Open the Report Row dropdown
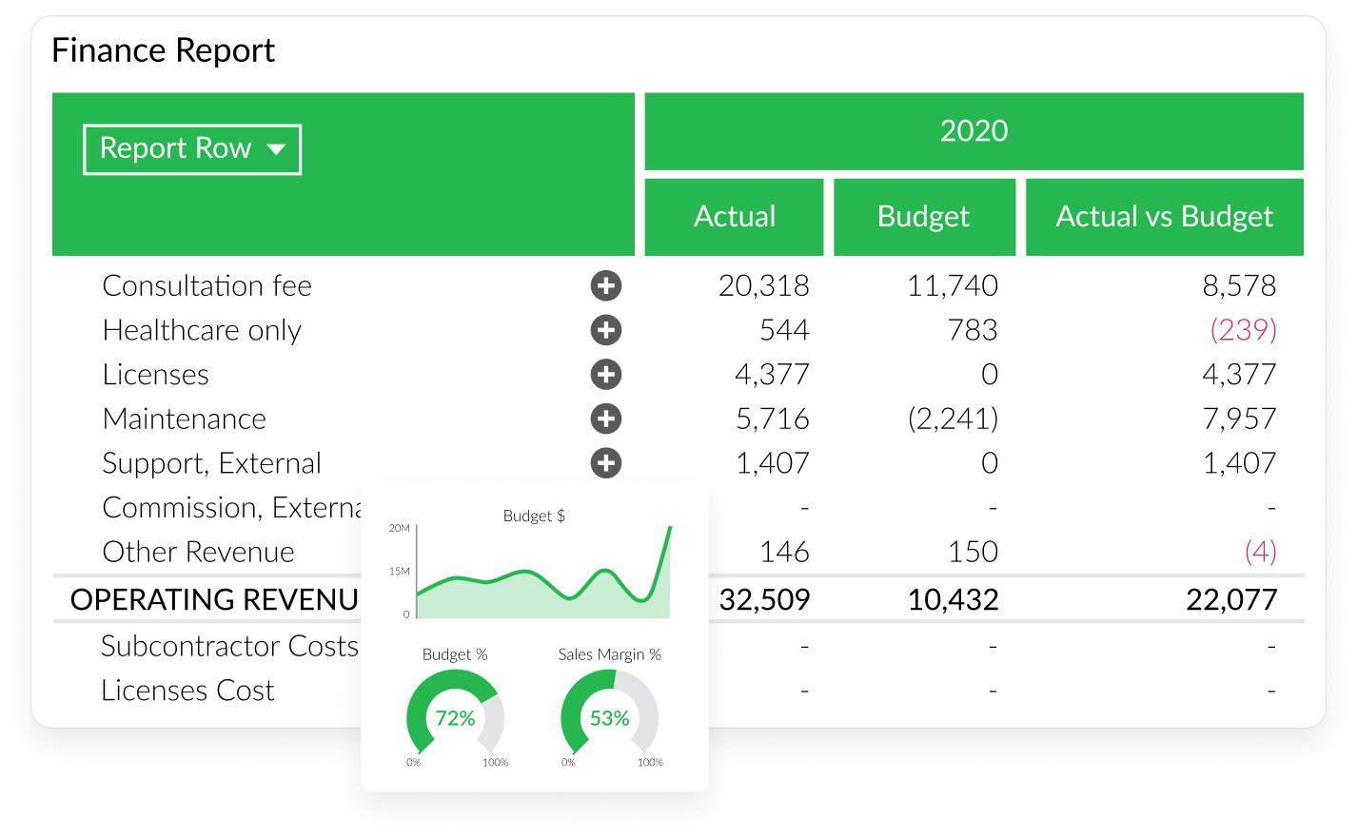Screen dimensions: 1358x838 click(x=192, y=149)
